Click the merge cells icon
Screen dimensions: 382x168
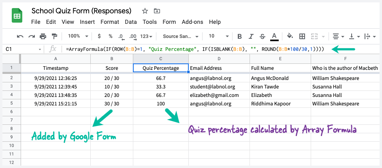pyautogui.click(x=314, y=36)
